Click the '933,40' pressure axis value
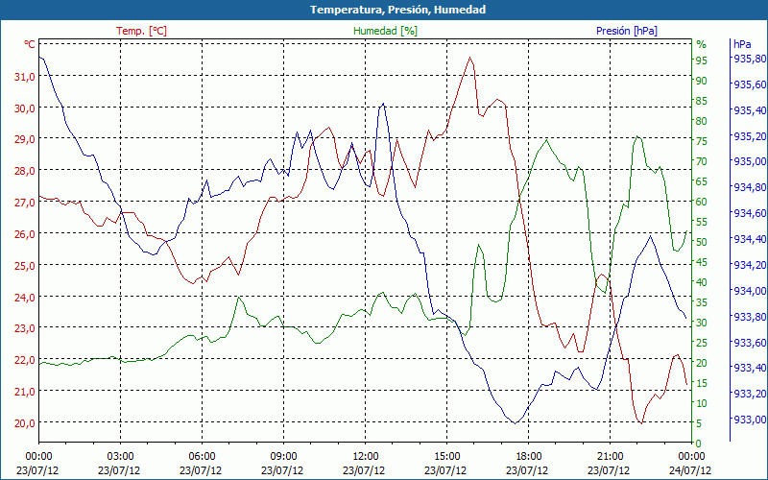Screen dimensions: 768x480 tap(749, 368)
